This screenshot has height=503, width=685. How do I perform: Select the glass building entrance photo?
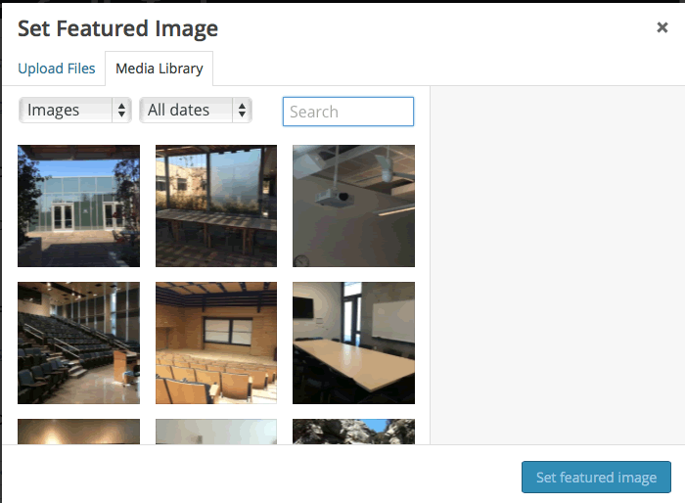coord(78,206)
